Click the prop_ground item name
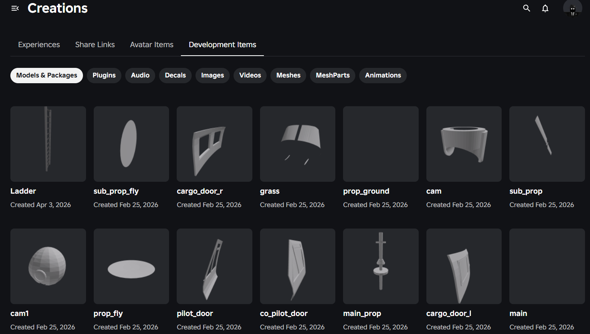Screen dimensions: 590x334 [x=366, y=191]
